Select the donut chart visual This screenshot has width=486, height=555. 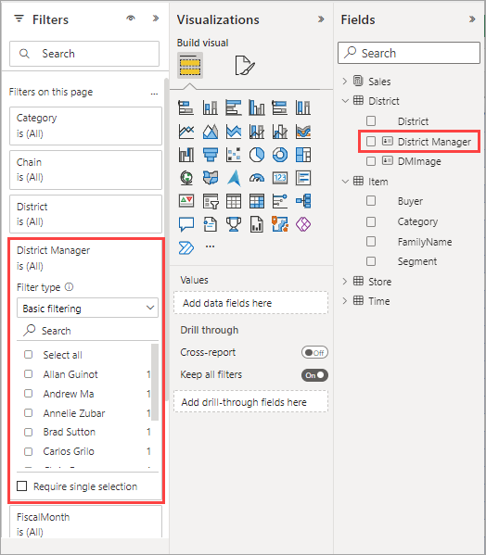click(280, 155)
